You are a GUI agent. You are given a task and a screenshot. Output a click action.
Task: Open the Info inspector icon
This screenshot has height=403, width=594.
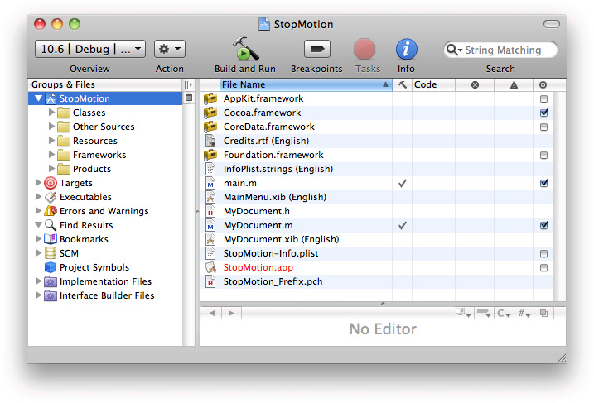407,49
